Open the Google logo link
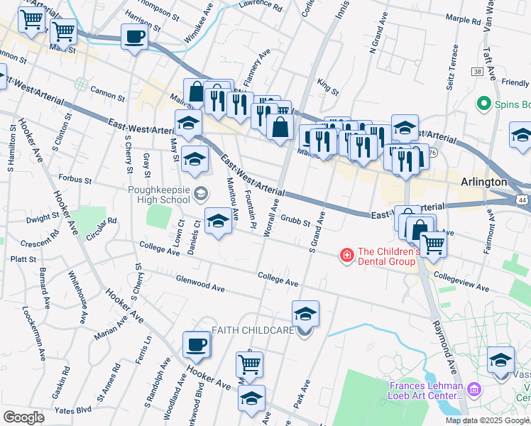Viewport: 531px width, 426px height. coord(23,417)
